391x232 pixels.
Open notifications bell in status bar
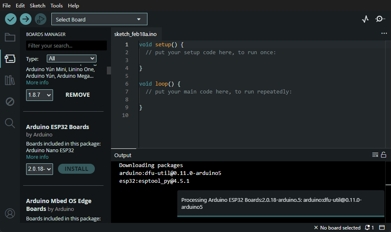[368, 227]
